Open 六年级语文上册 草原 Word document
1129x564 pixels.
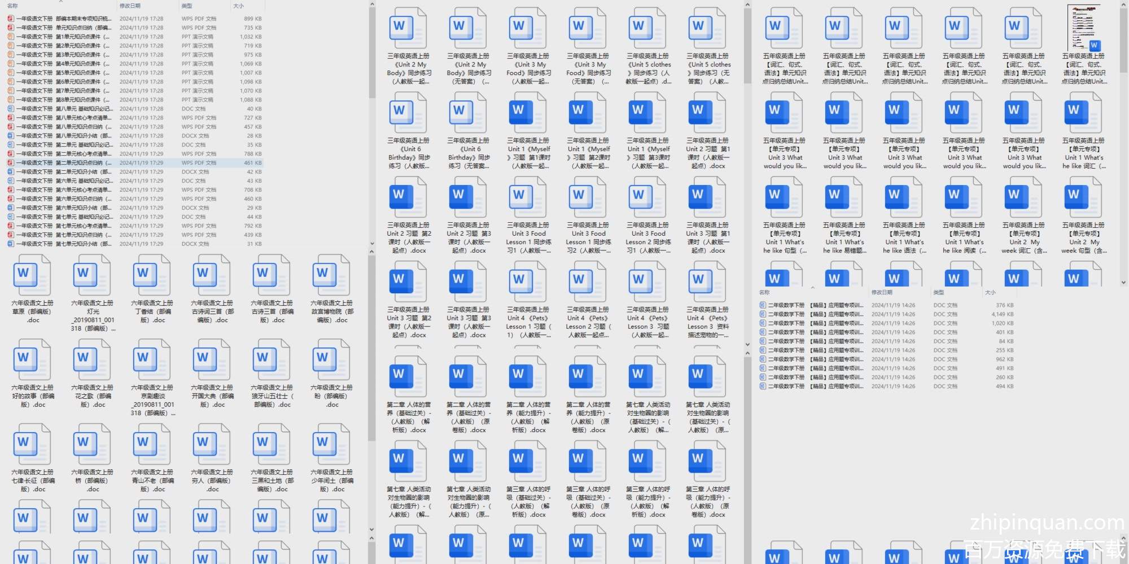[32, 275]
